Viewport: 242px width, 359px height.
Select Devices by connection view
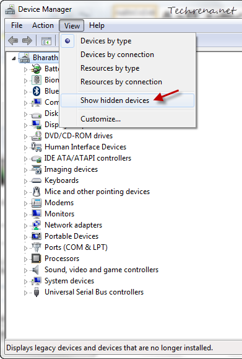coord(127,55)
